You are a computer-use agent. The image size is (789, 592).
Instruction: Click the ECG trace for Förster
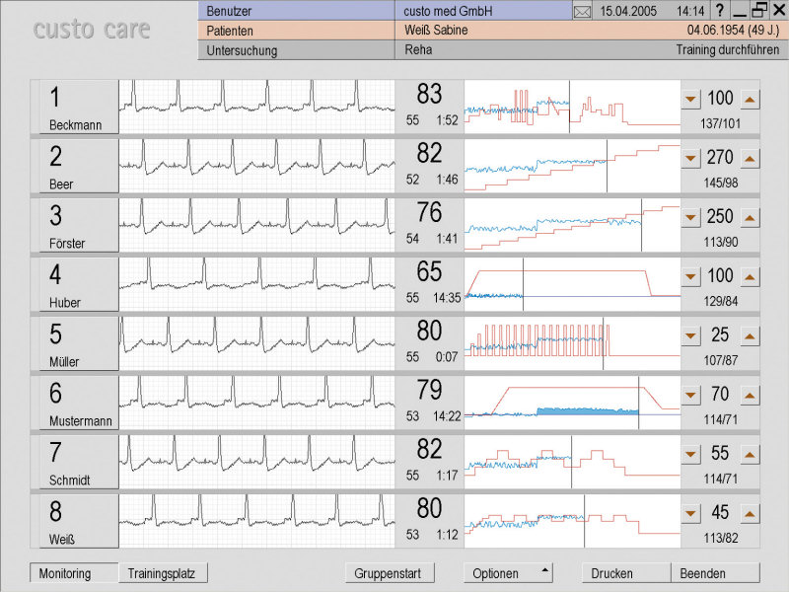256,225
